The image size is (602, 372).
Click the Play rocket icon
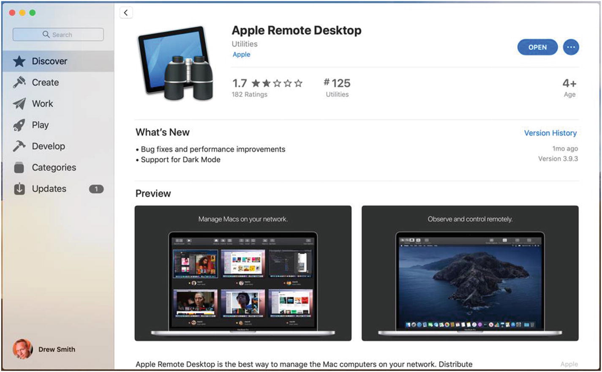point(19,125)
